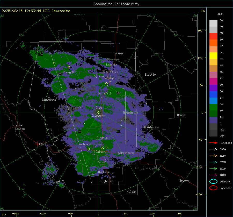233x217 pixels.
Task: Click the orange 57–60 dBZ swatch
Action: 213,43
